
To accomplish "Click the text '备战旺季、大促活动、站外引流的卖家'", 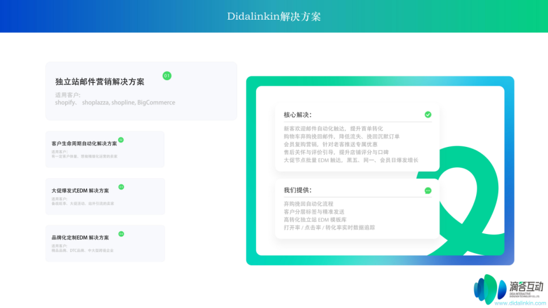I will 83,203.
